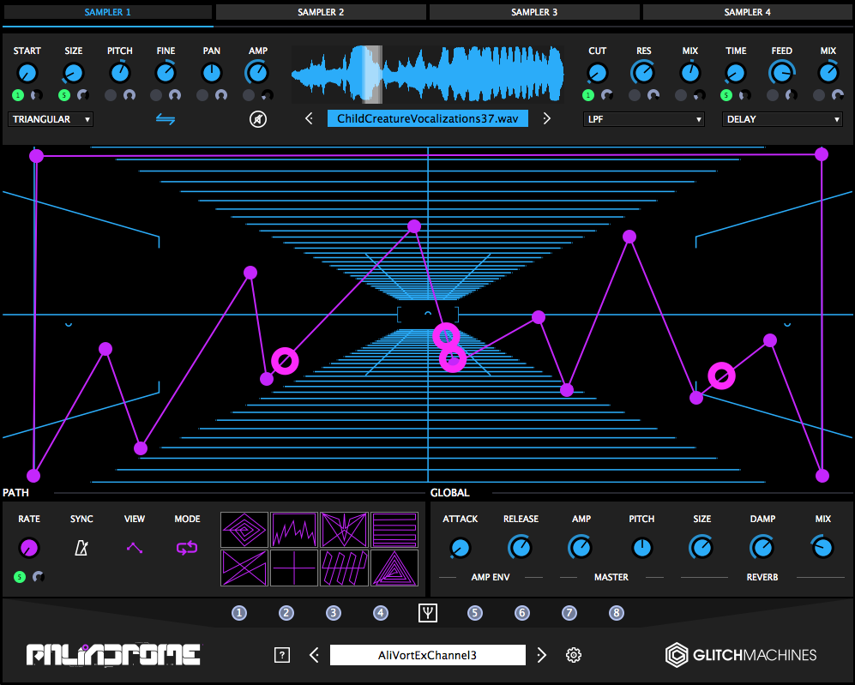855x685 pixels.
Task: Open the LPF filter type dropdown
Action: tap(643, 119)
